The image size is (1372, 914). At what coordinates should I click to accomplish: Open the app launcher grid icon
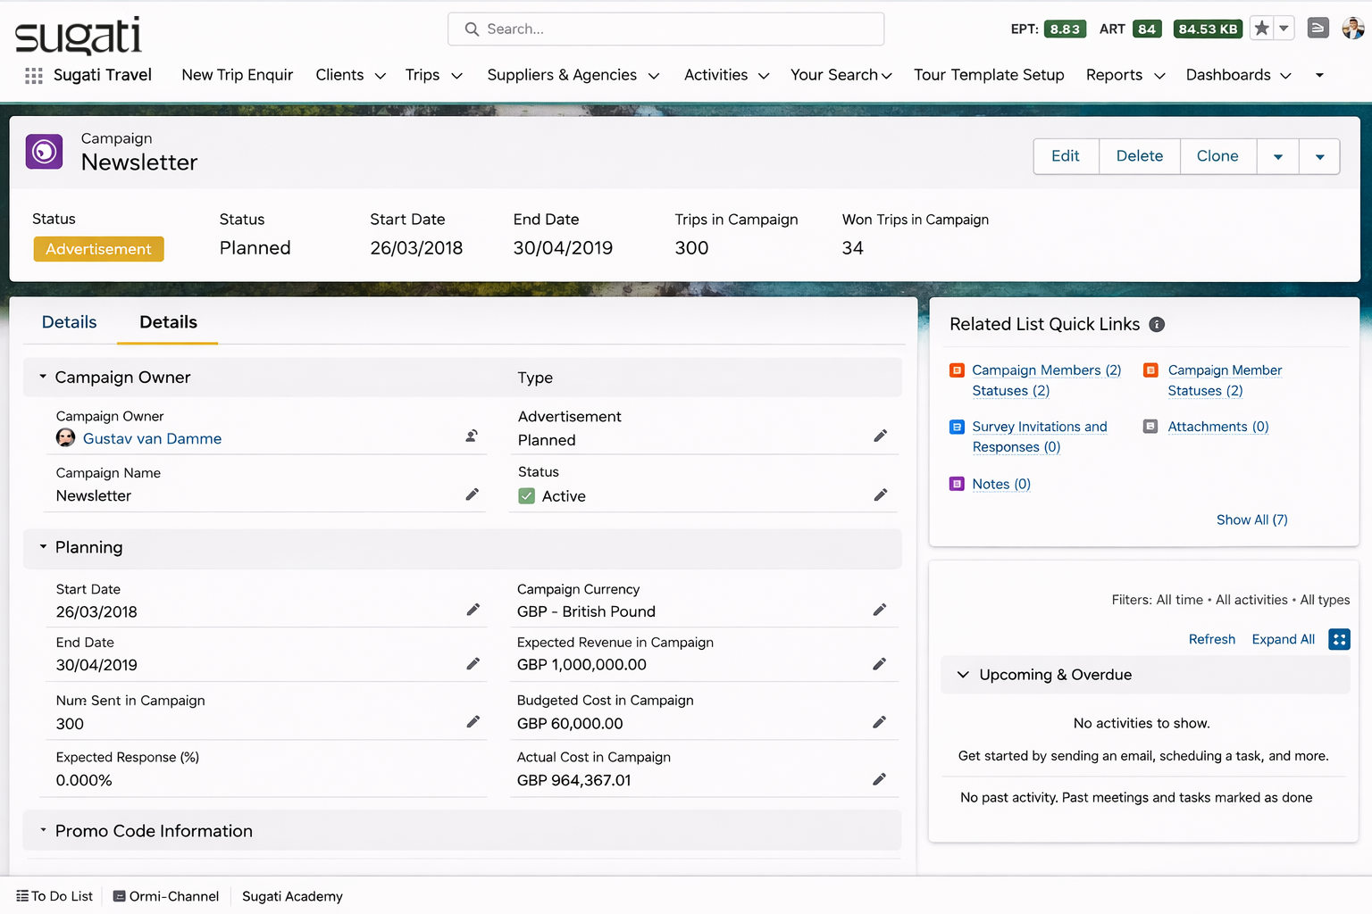(x=34, y=76)
